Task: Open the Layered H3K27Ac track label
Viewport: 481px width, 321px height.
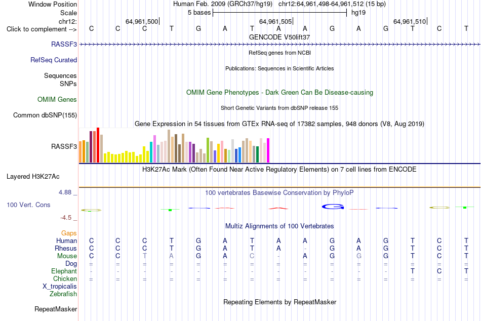Action: tap(33, 177)
